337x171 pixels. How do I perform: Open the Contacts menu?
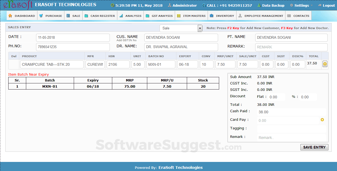(299, 16)
